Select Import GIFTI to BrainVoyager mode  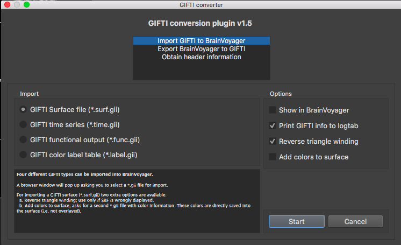tap(201, 41)
